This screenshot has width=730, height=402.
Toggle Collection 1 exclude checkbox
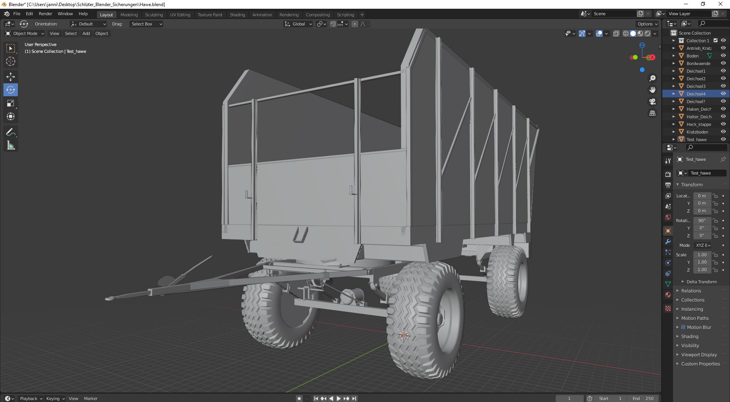[x=716, y=41]
